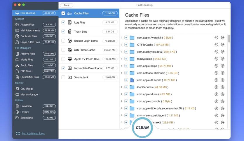This screenshot has height=141, width=244.
Task: Click the Movie Files camera icon
Action: pyautogui.click(x=17, y=60)
